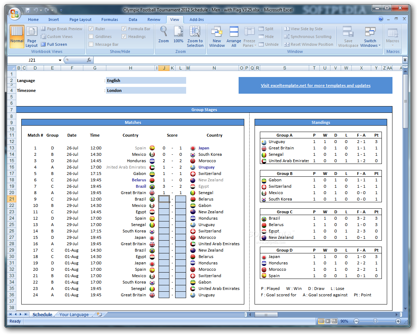Click Zoom In plus button
418x335 pixels.
pyautogui.click(x=398, y=321)
